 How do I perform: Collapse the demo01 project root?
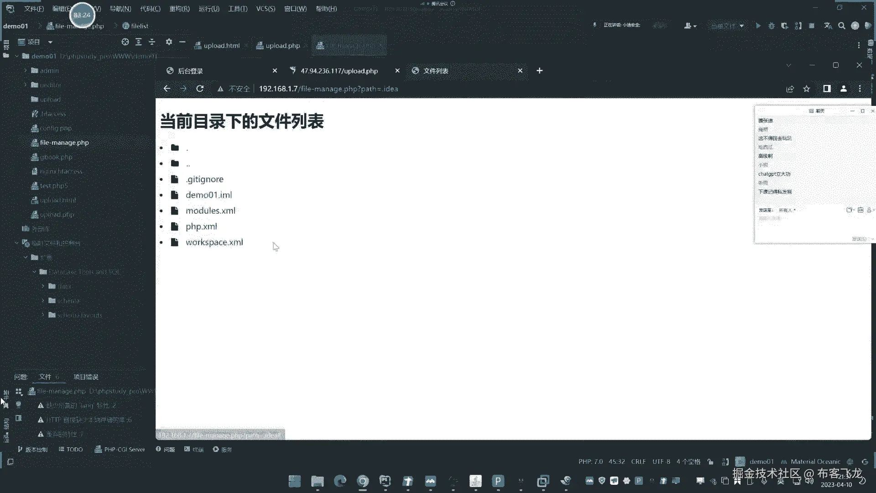(x=17, y=56)
